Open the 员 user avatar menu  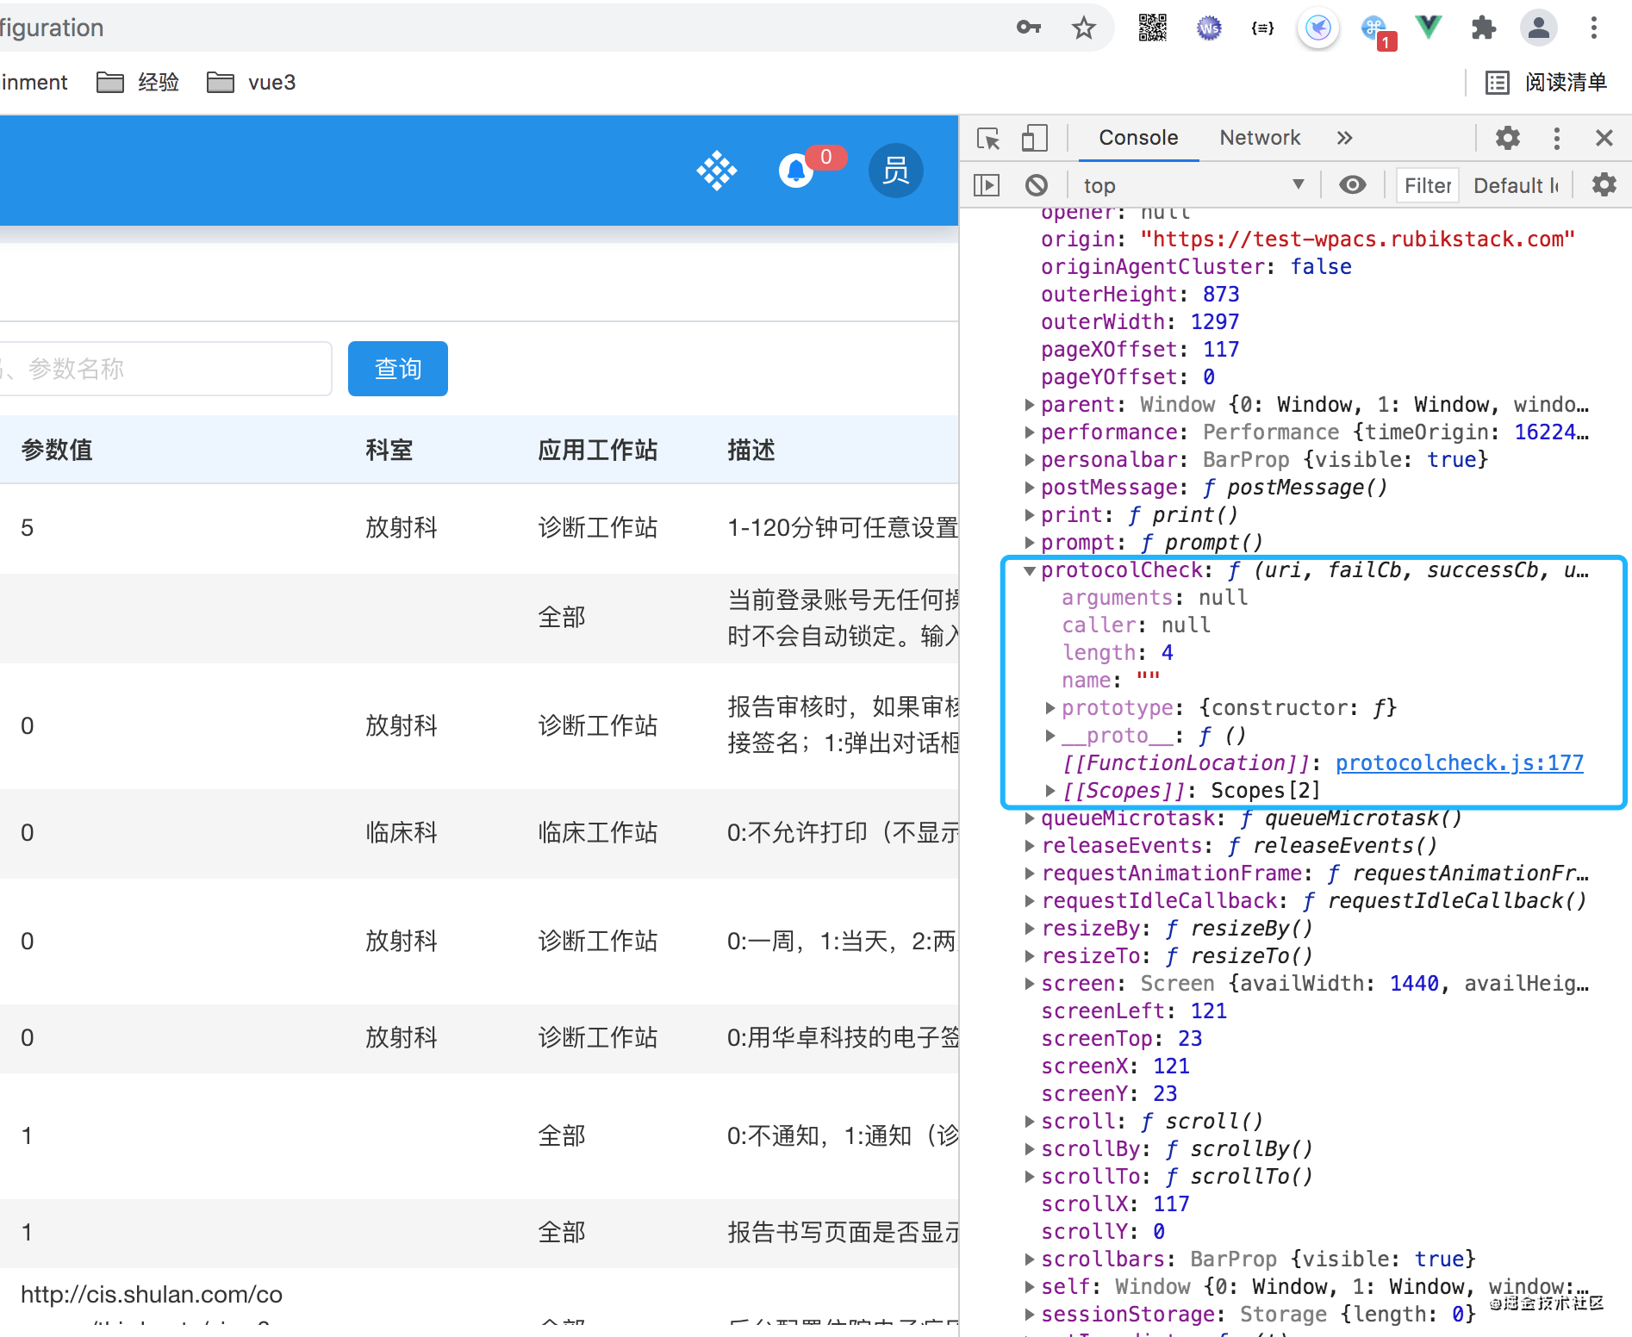896,171
